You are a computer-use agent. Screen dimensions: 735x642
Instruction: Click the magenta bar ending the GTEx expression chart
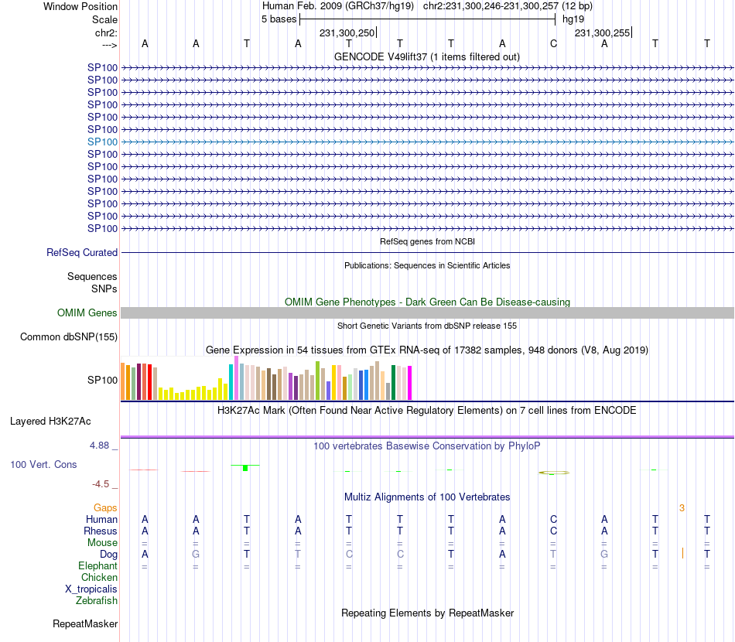pos(410,383)
